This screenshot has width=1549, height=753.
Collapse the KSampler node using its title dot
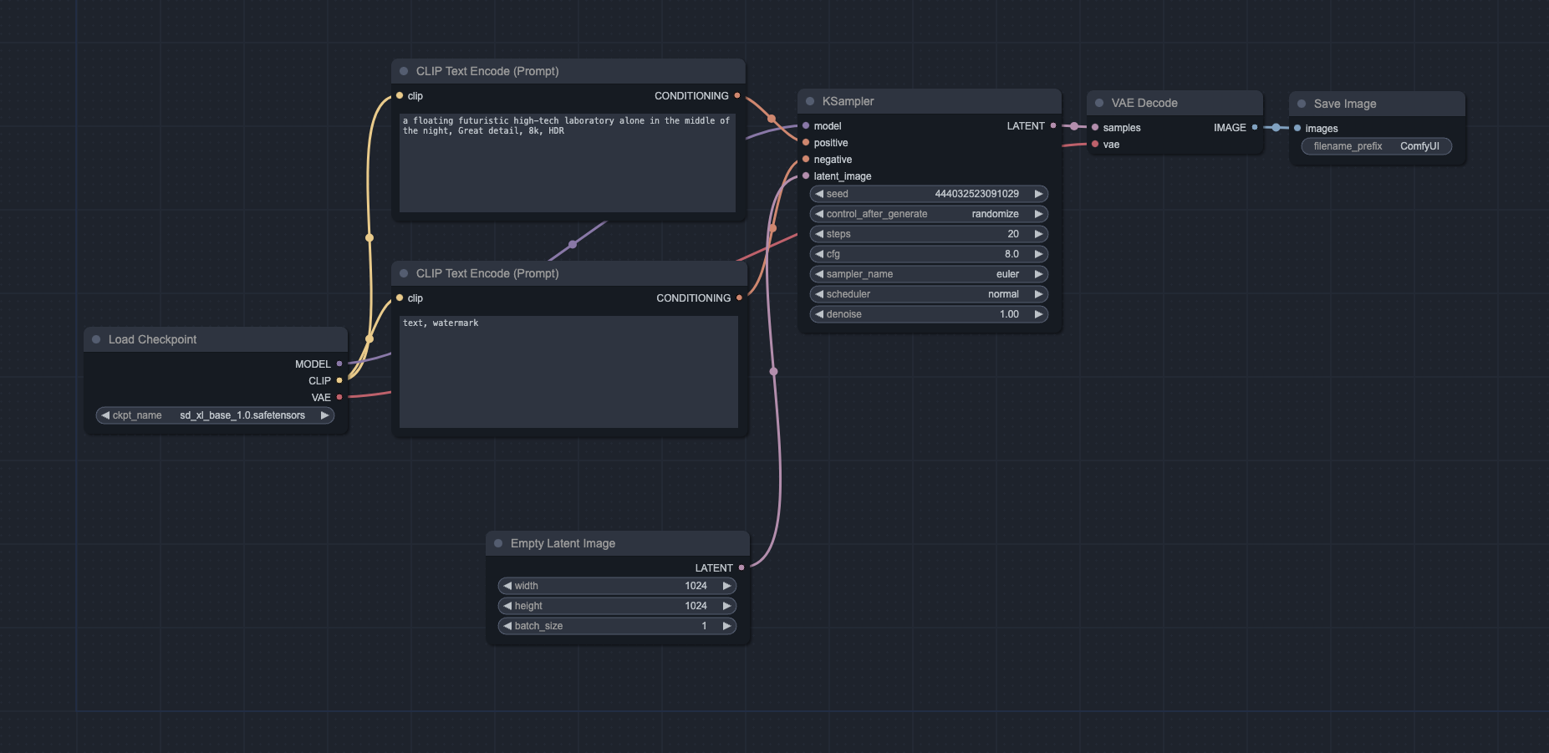810,101
